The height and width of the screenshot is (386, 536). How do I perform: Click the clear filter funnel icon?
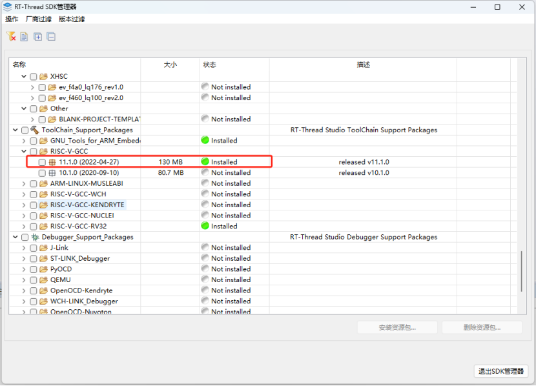pyautogui.click(x=10, y=37)
